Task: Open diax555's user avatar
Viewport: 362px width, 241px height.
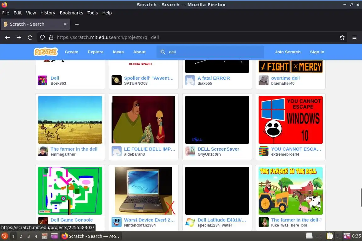Action: click(x=190, y=80)
